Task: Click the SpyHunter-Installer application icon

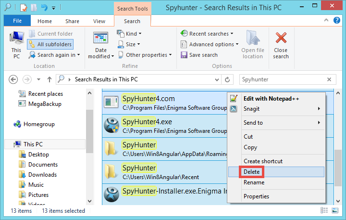Action: tap(111, 194)
